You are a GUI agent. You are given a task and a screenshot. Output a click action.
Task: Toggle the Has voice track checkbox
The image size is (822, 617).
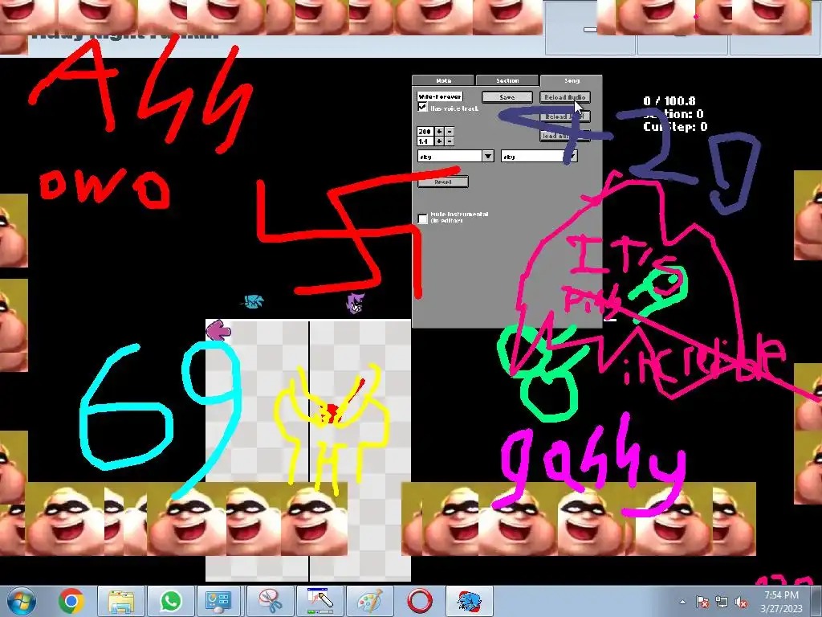click(422, 107)
